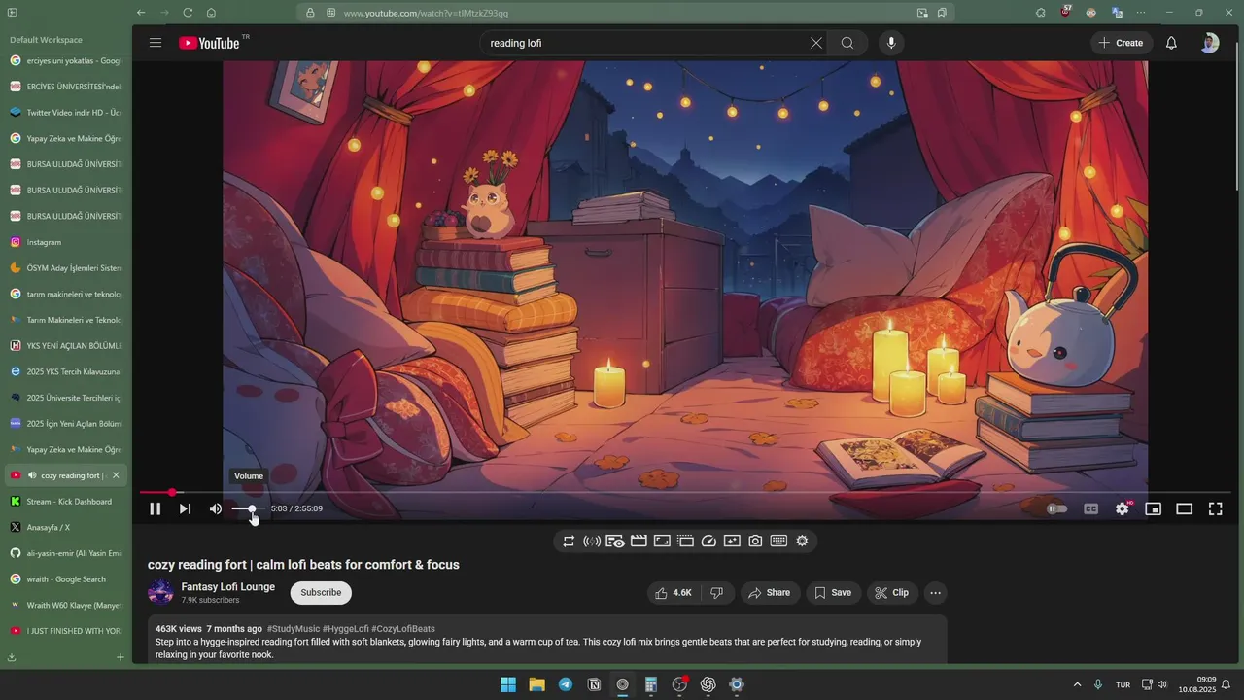This screenshot has width=1244, height=700.
Task: Expand the Default Workspace selector
Action: tap(46, 40)
